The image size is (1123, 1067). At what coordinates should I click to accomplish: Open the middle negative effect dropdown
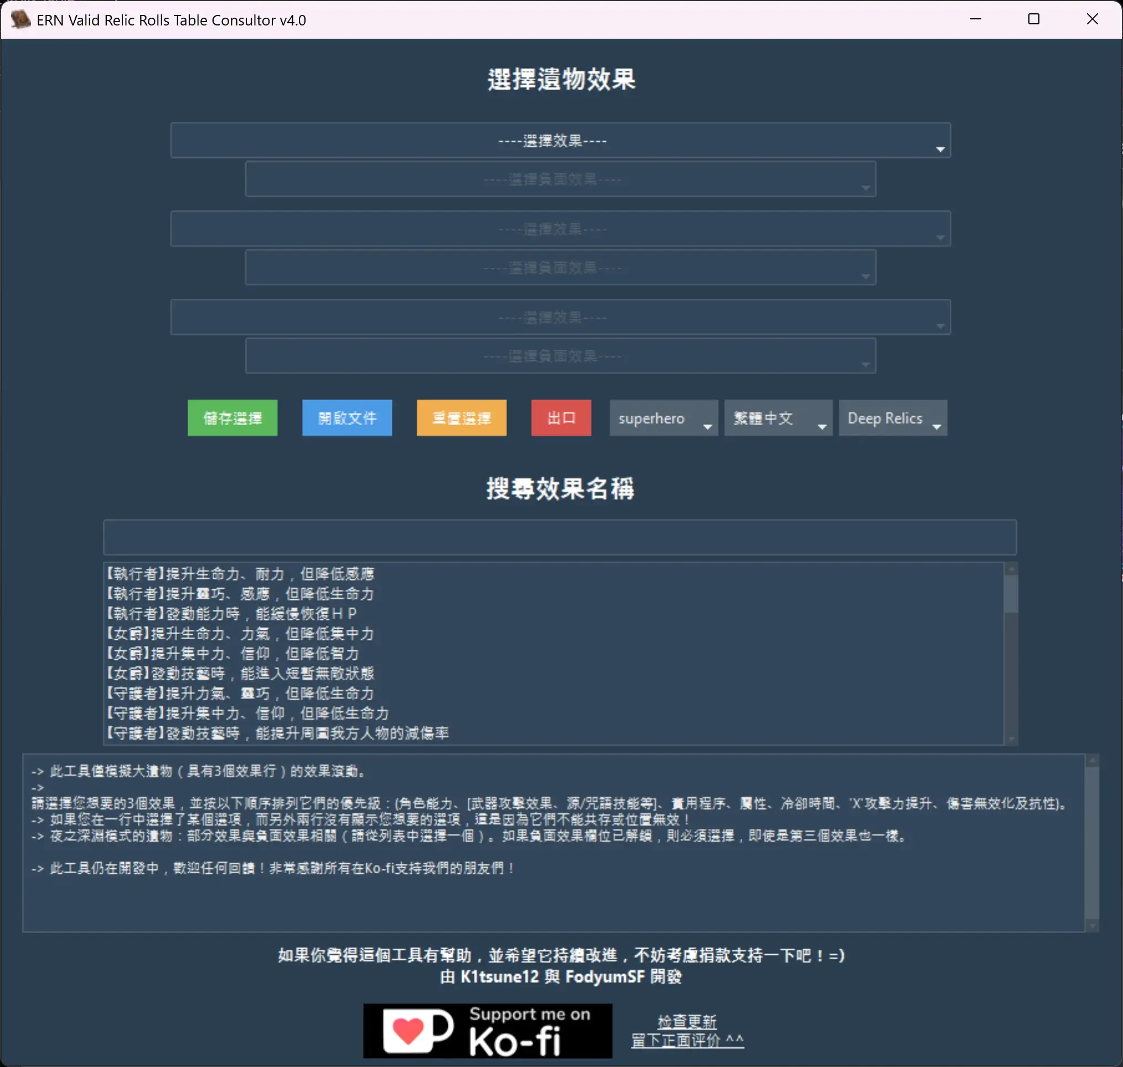(560, 267)
